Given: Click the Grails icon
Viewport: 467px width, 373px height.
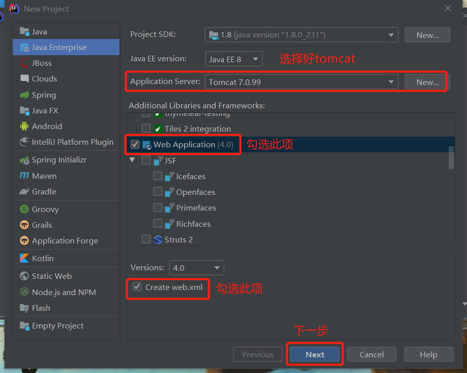Looking at the screenshot, I should click(x=24, y=225).
